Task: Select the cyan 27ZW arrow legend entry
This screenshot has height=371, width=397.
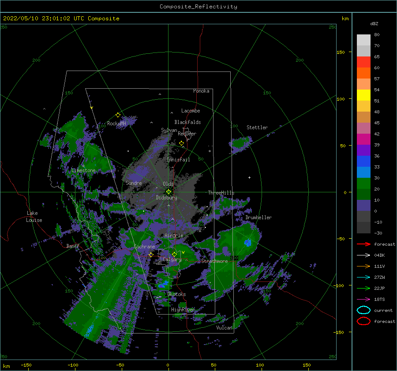Action: point(363,277)
